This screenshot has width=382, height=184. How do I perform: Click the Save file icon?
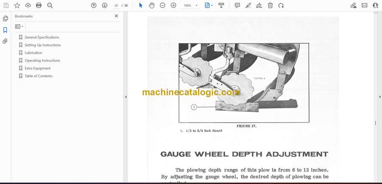coord(6,5)
